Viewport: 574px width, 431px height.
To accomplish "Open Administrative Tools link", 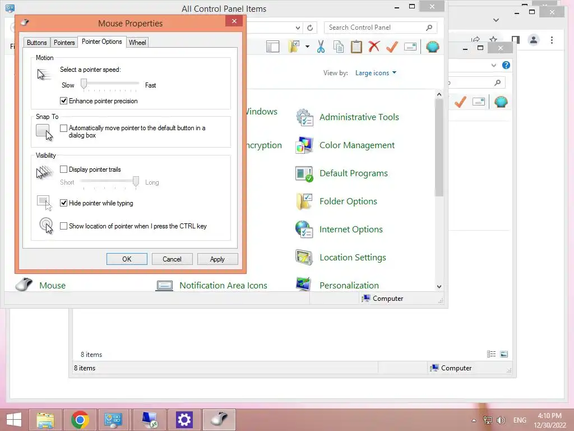I will point(359,117).
